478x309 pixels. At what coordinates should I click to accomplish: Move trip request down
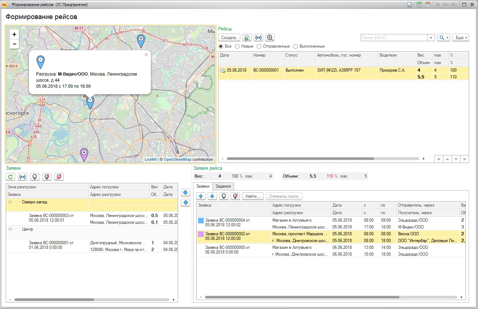212,196
